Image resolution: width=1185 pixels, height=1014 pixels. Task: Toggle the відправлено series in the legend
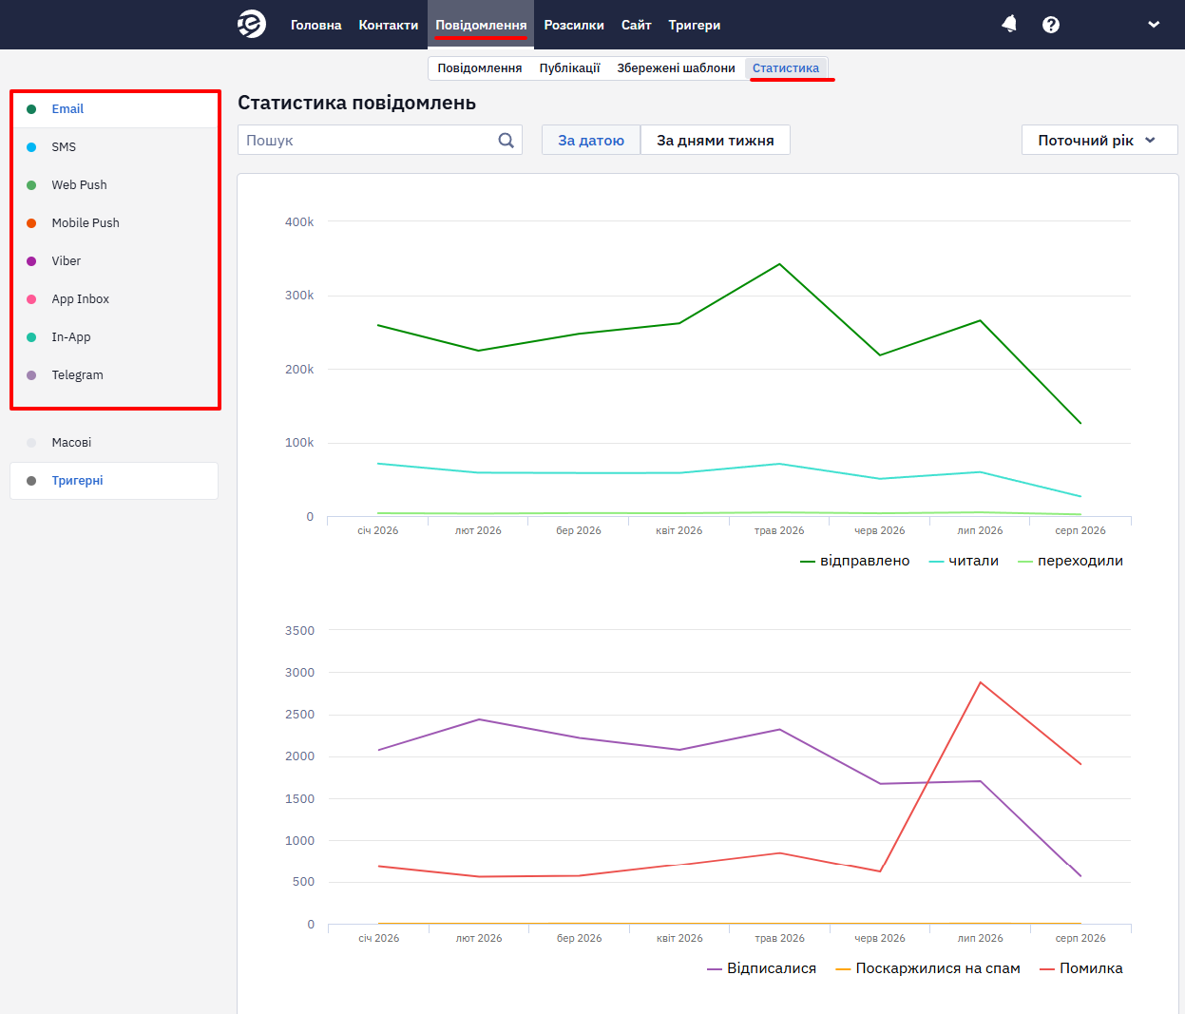point(855,561)
